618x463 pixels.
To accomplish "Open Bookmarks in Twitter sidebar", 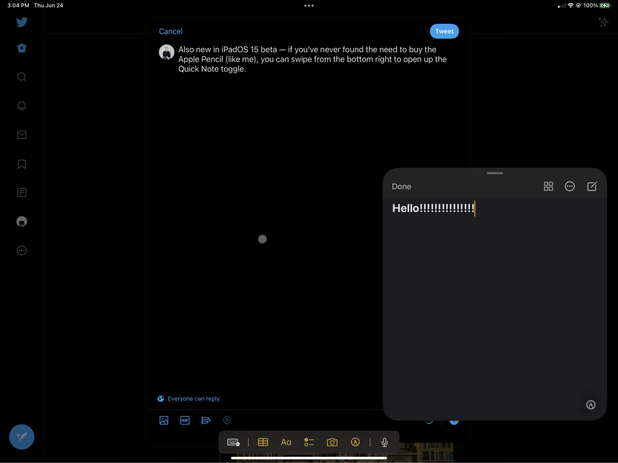I will point(22,164).
